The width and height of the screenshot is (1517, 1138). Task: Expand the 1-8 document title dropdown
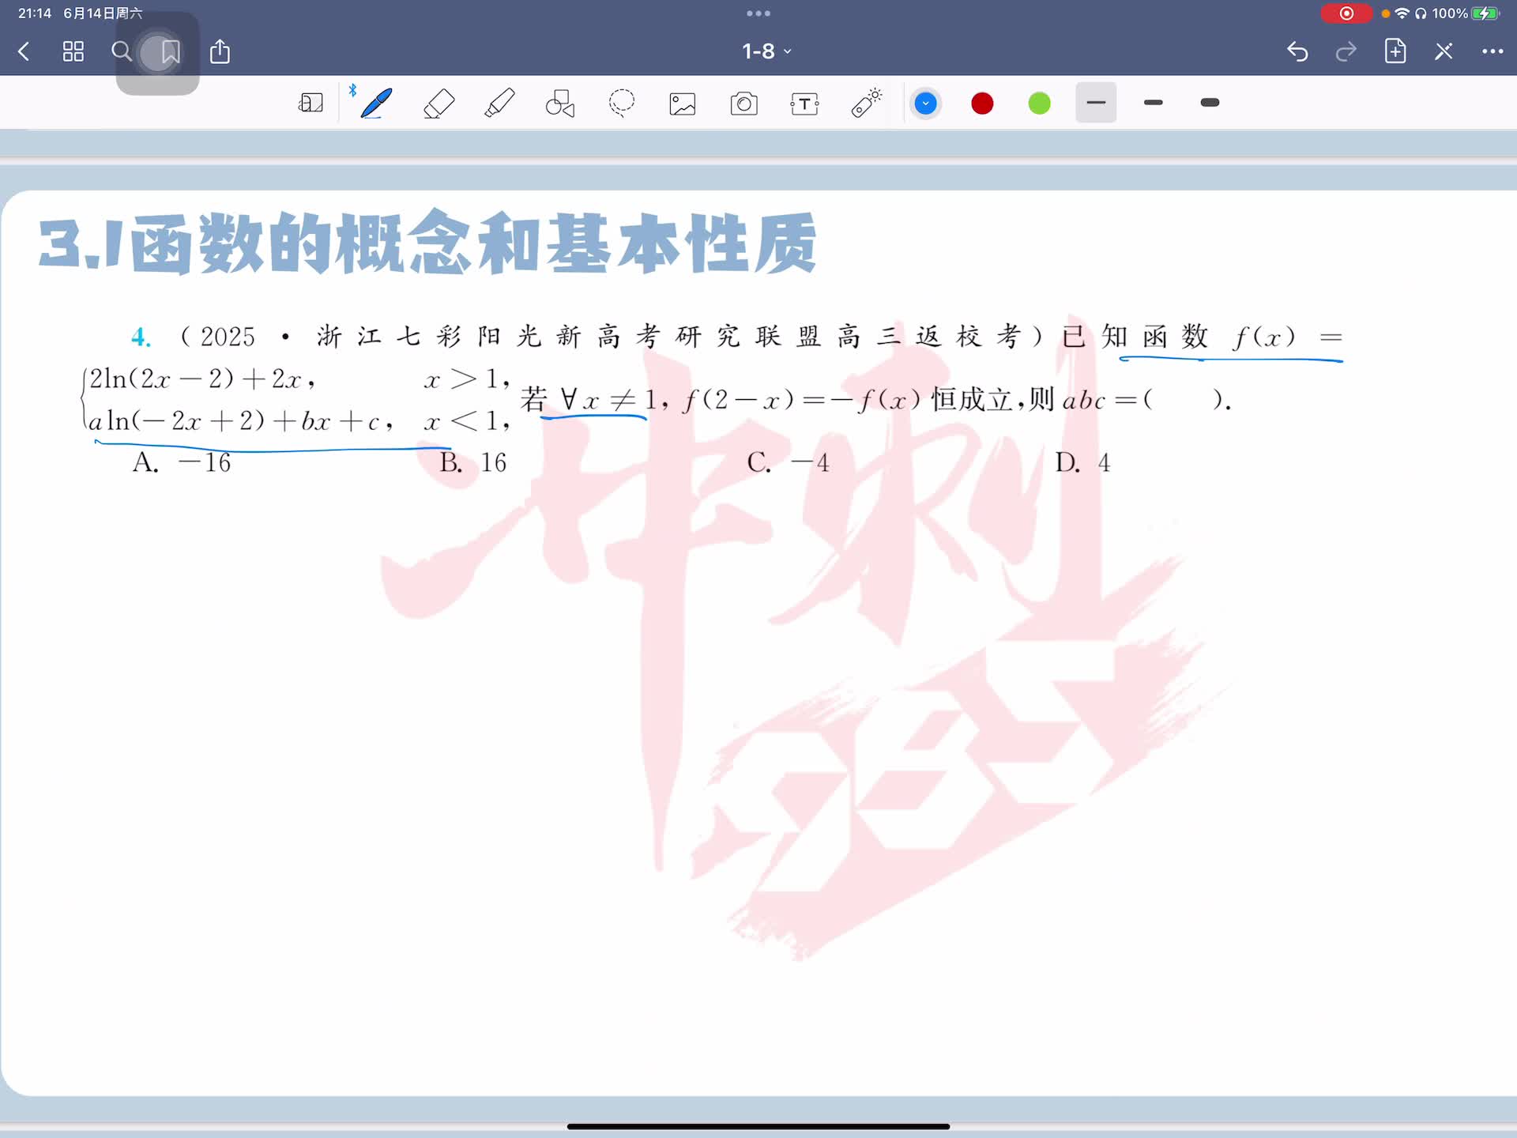[x=766, y=52]
